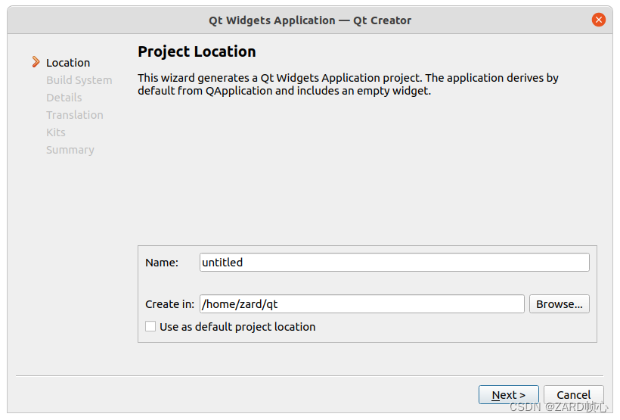Click the Name: label
This screenshot has width=620, height=420.
point(162,263)
